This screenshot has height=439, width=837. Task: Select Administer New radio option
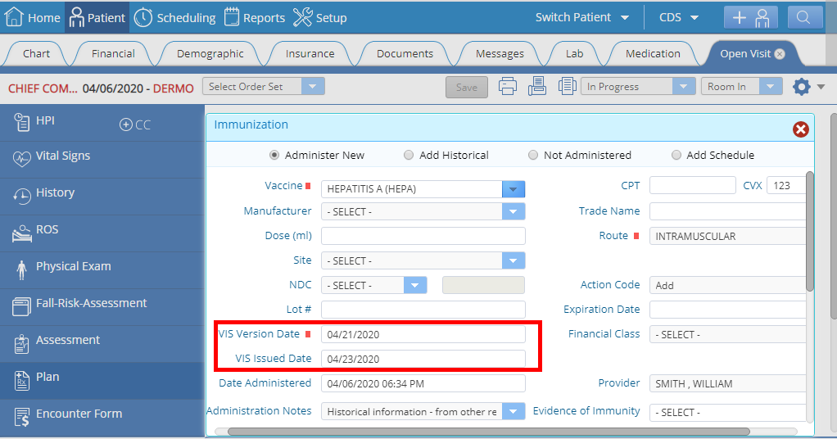[274, 155]
